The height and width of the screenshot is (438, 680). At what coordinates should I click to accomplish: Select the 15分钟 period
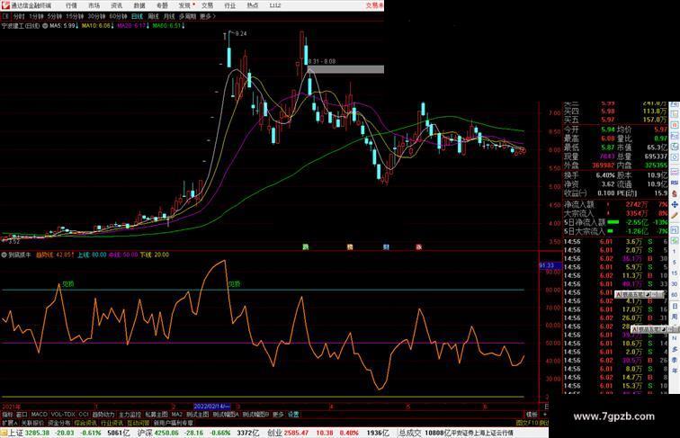(x=75, y=16)
